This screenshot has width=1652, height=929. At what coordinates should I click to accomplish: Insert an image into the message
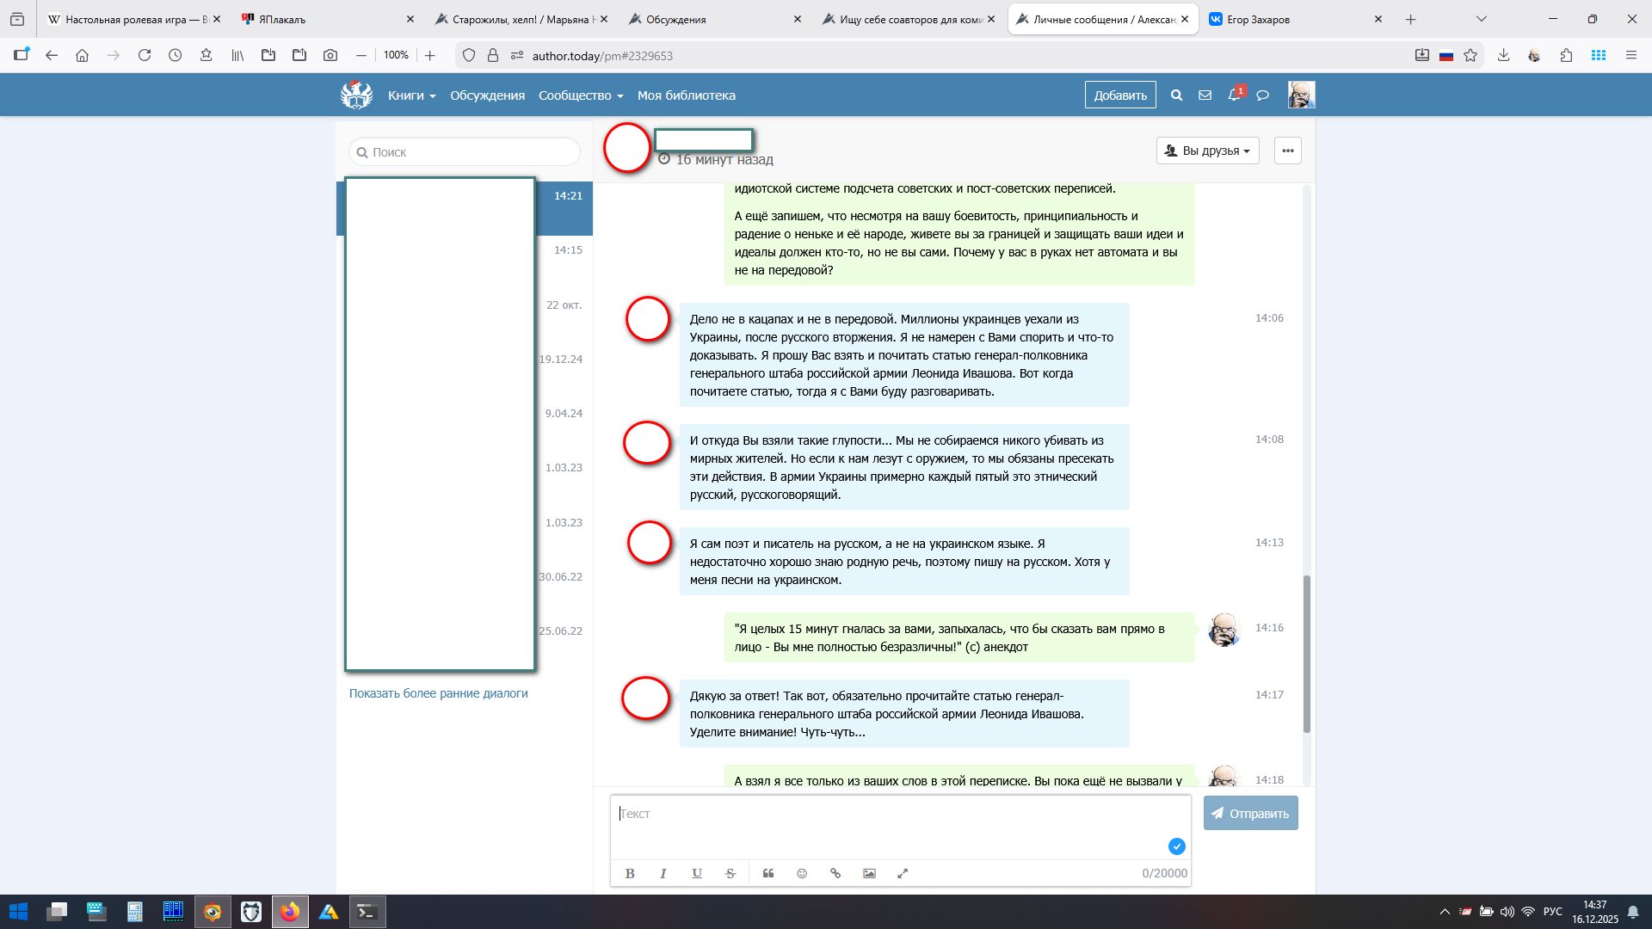869,873
